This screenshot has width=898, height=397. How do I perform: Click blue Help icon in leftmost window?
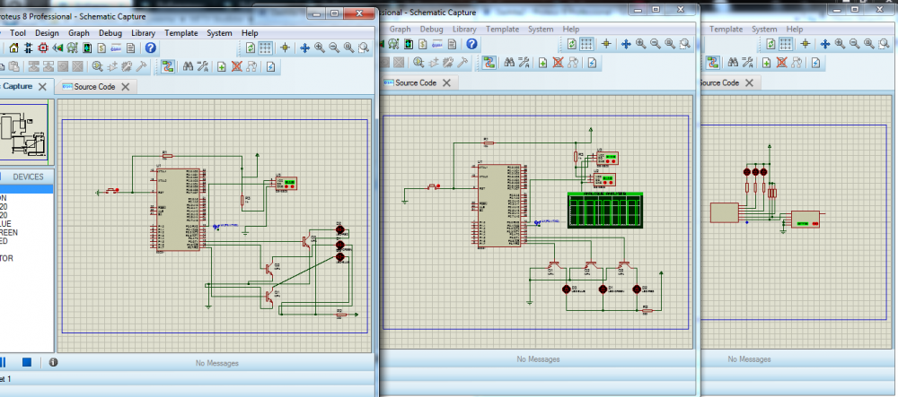[150, 47]
